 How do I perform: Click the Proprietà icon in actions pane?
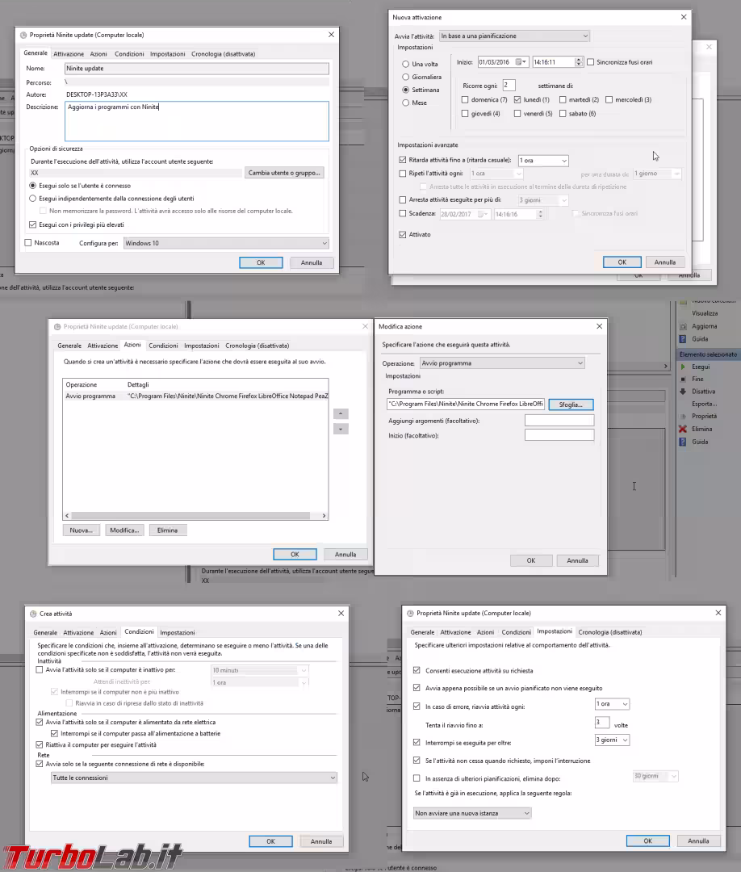coord(683,416)
